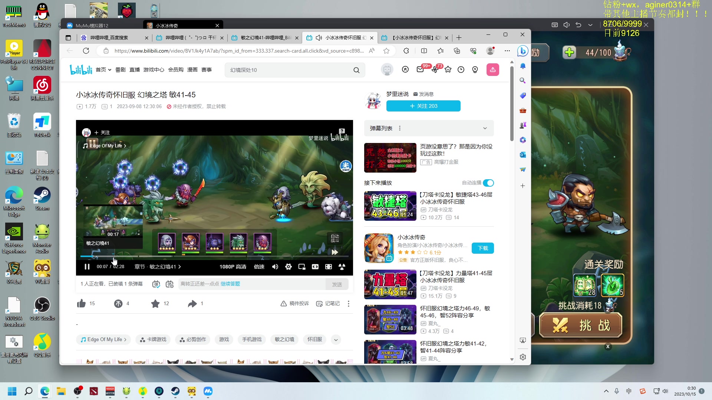This screenshot has height=400, width=712.
Task: Open File Explorer on taskbar
Action: coord(61,391)
